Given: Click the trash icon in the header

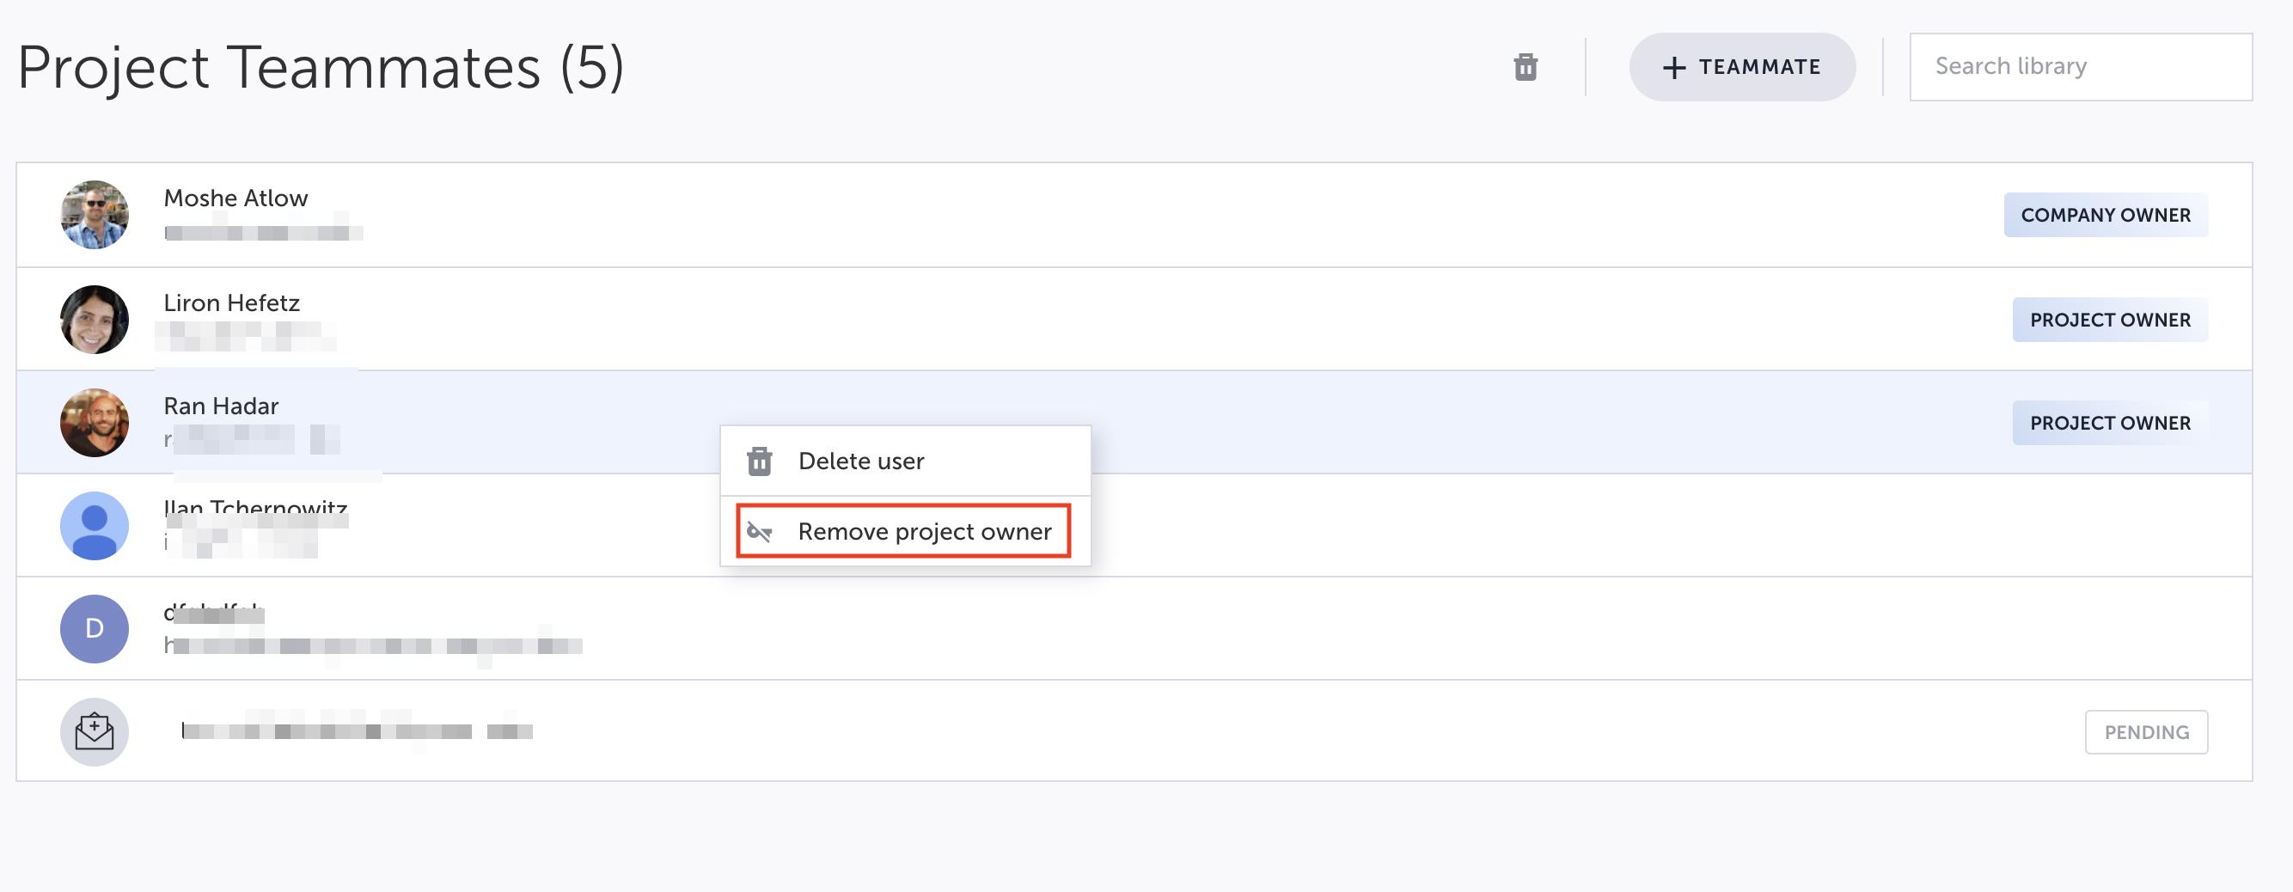Looking at the screenshot, I should pos(1525,67).
